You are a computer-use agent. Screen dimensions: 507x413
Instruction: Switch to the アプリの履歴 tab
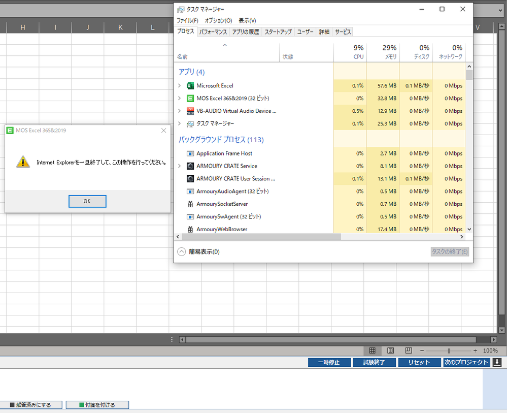246,31
